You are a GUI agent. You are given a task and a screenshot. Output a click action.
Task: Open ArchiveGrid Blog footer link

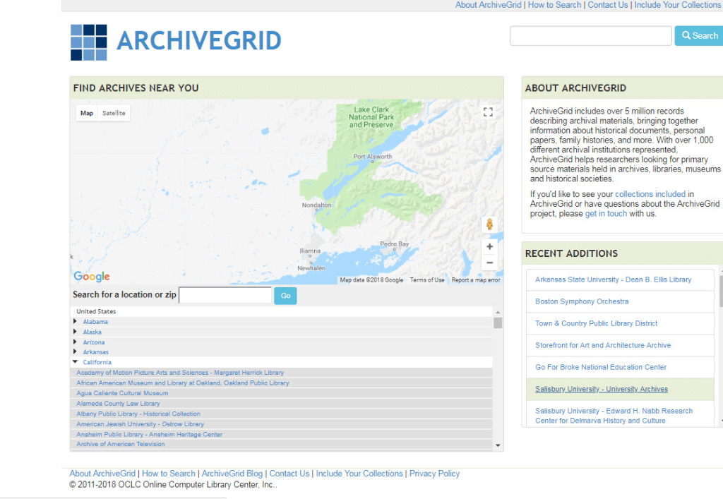pos(232,474)
